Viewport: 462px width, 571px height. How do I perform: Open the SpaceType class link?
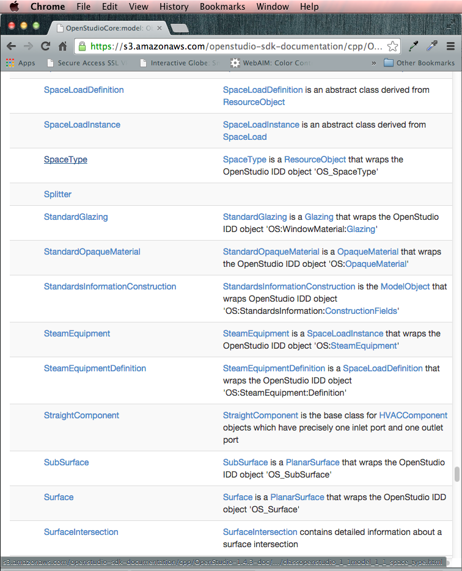(65, 159)
